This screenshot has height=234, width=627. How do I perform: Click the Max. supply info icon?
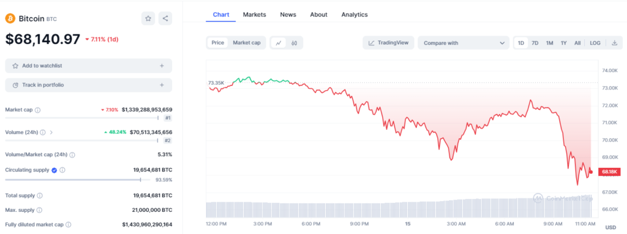click(x=39, y=210)
